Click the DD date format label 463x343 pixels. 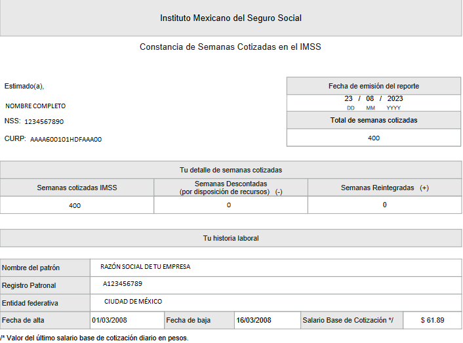(x=351, y=108)
